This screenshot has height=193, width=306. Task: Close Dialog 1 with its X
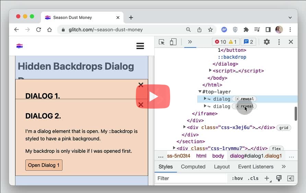point(141,85)
